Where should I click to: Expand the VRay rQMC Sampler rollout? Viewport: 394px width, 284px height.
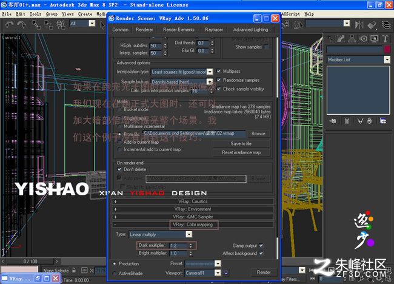[x=193, y=217]
